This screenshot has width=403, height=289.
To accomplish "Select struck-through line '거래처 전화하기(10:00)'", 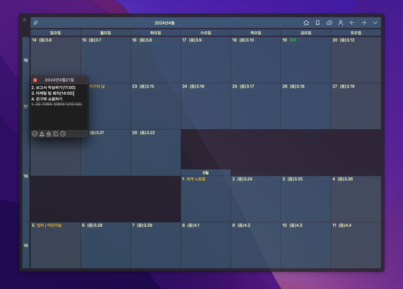I will 57,104.
